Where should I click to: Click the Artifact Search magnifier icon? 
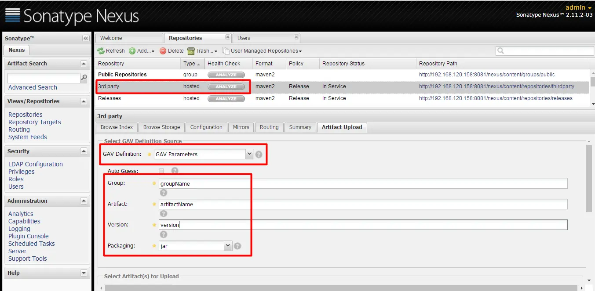pyautogui.click(x=84, y=78)
